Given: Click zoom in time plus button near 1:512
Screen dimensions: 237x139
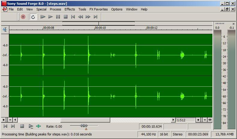Looking at the screenshot, I should coord(198,120).
